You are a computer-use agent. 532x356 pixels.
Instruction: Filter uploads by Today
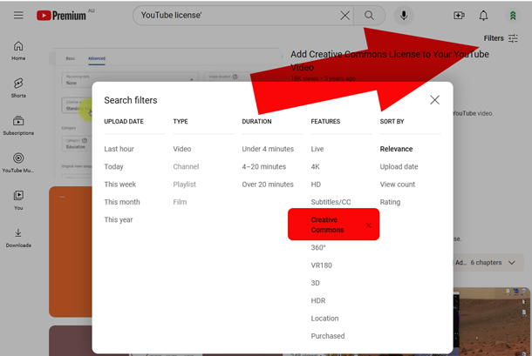(x=113, y=166)
